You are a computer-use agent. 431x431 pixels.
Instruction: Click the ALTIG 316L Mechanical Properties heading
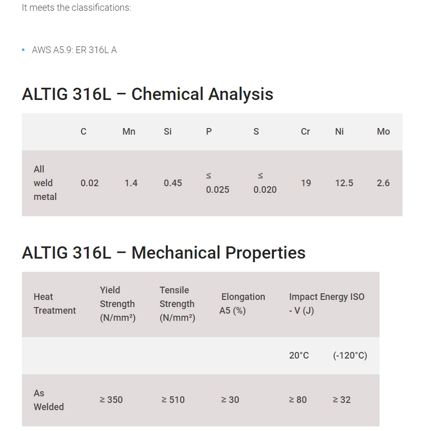point(163,253)
